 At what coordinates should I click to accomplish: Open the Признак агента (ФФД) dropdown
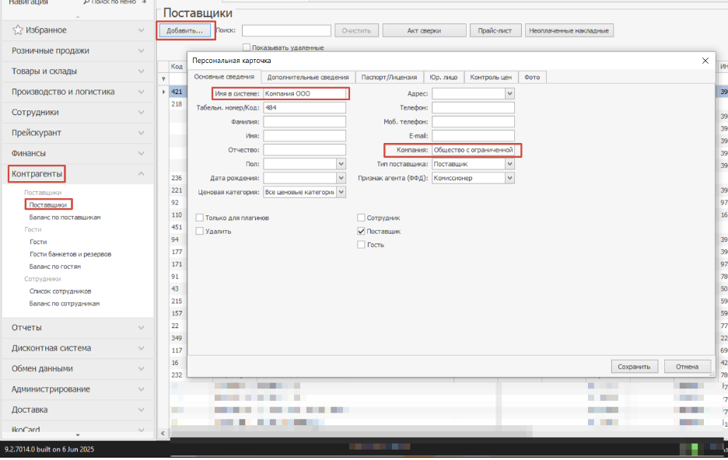pyautogui.click(x=509, y=178)
